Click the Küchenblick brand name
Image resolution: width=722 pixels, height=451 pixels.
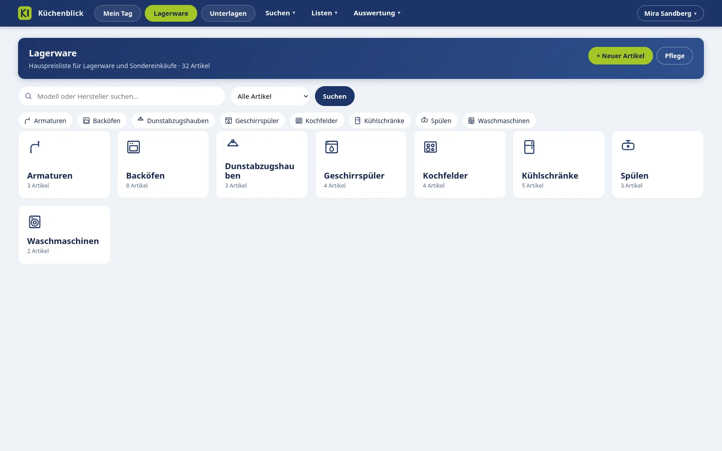(61, 13)
